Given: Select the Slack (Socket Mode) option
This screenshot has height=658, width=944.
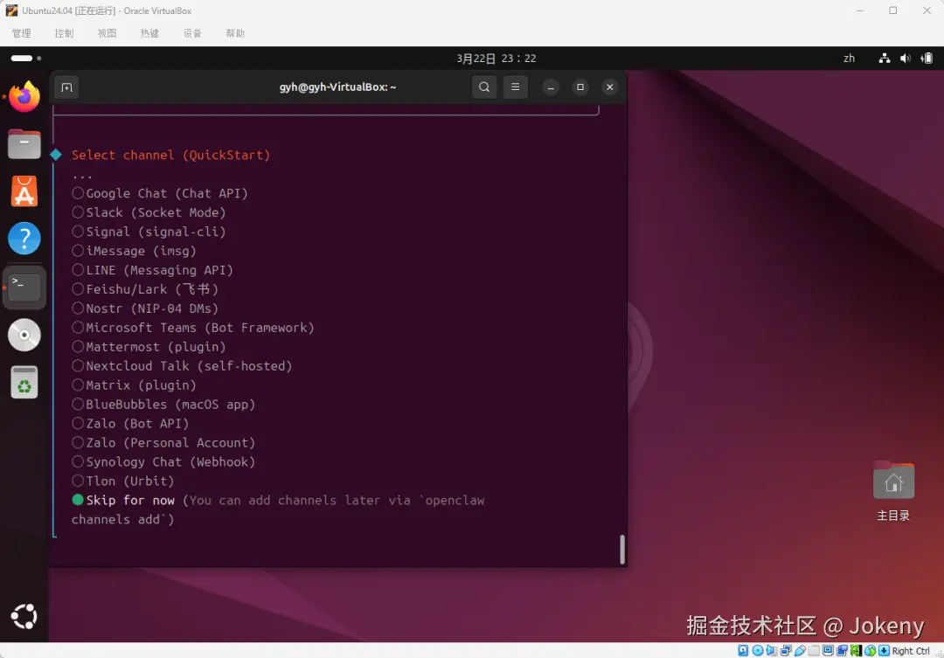Looking at the screenshot, I should (x=149, y=212).
